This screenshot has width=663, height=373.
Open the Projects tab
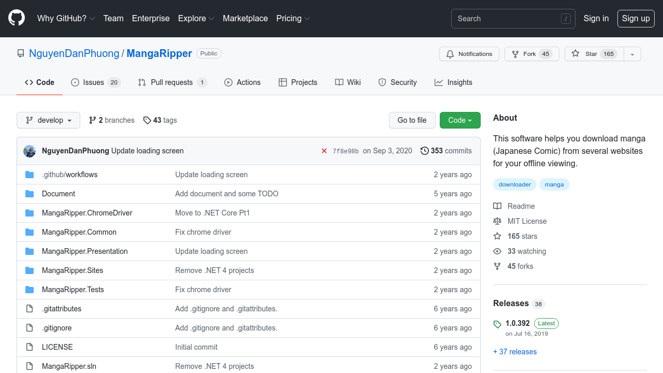pyautogui.click(x=298, y=82)
